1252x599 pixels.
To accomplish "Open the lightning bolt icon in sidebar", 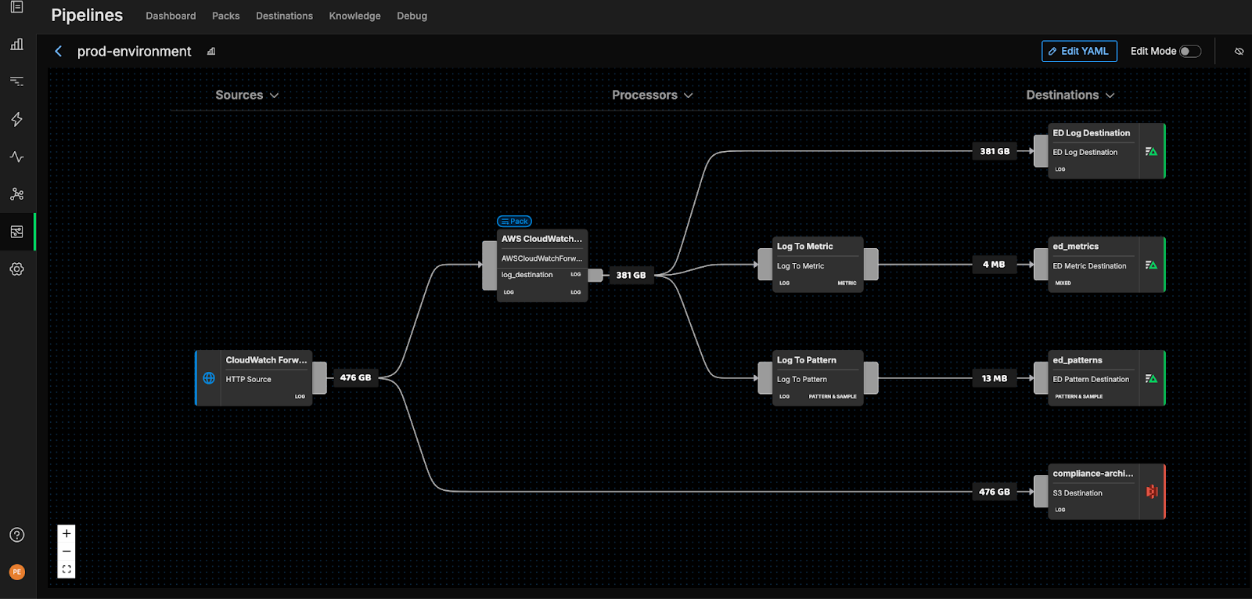I will [x=16, y=119].
